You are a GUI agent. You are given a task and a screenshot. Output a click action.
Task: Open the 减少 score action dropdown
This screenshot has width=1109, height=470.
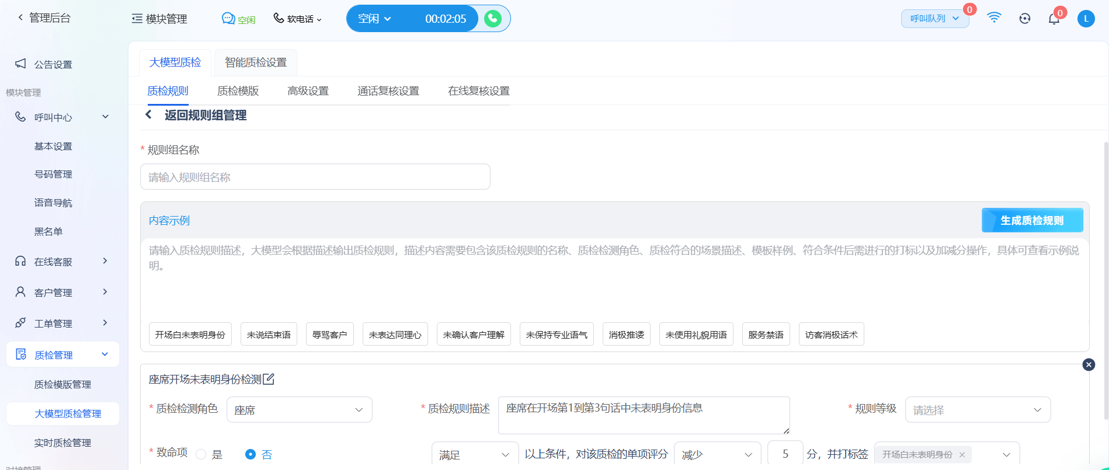(x=718, y=454)
